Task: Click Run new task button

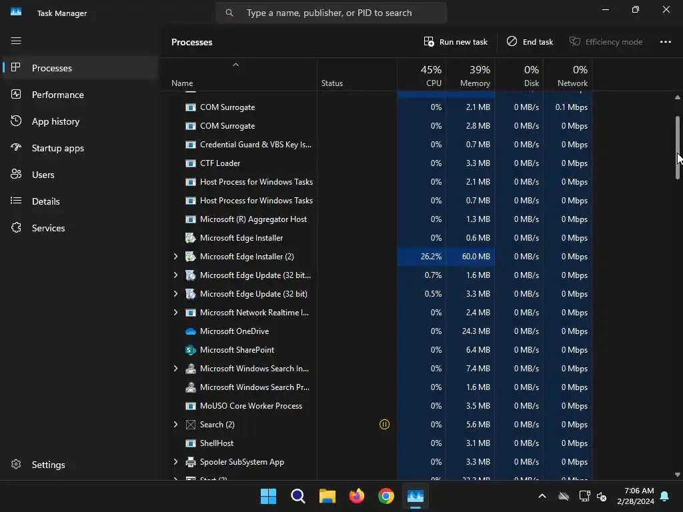Action: coord(456,42)
